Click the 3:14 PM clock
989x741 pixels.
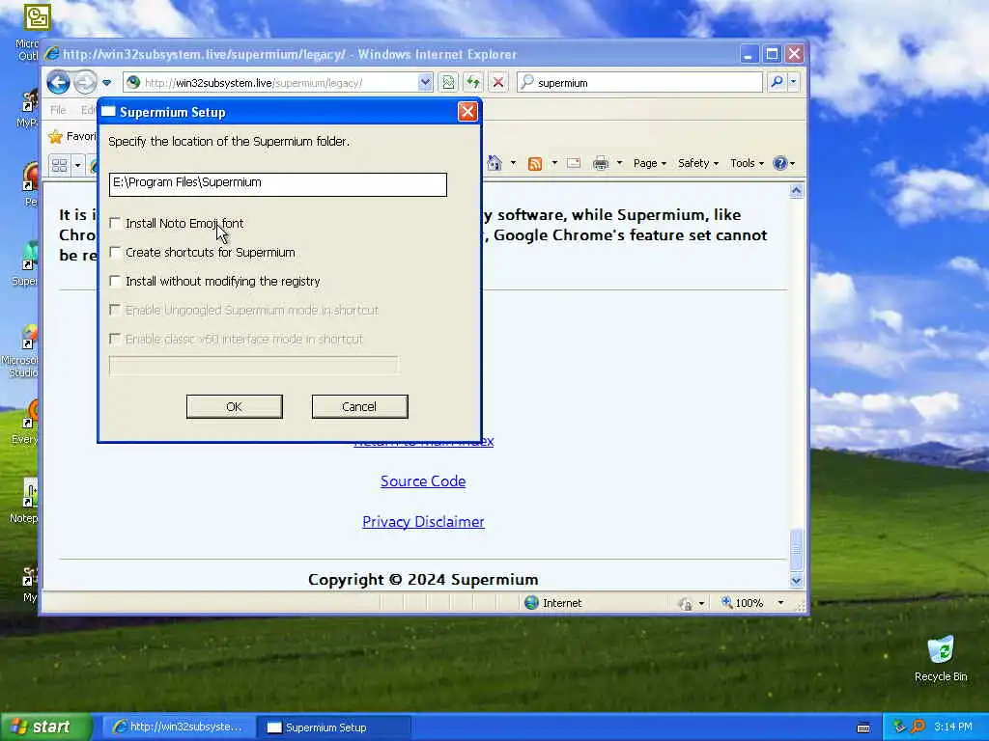[x=953, y=727]
